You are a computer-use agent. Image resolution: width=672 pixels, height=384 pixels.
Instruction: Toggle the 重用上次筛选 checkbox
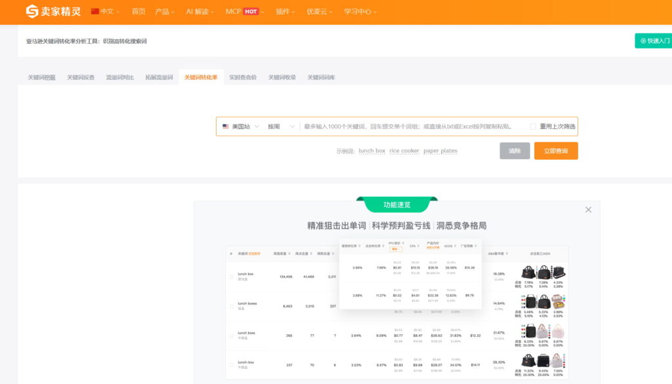pos(533,126)
